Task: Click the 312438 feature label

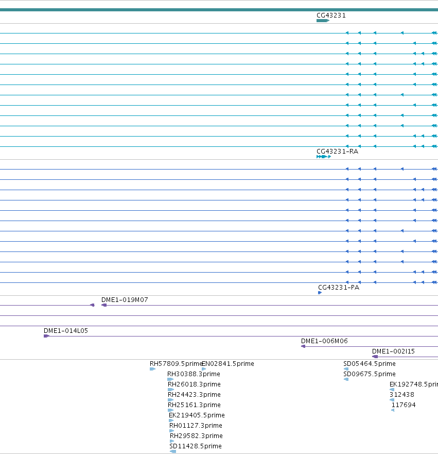Action: tap(402, 395)
